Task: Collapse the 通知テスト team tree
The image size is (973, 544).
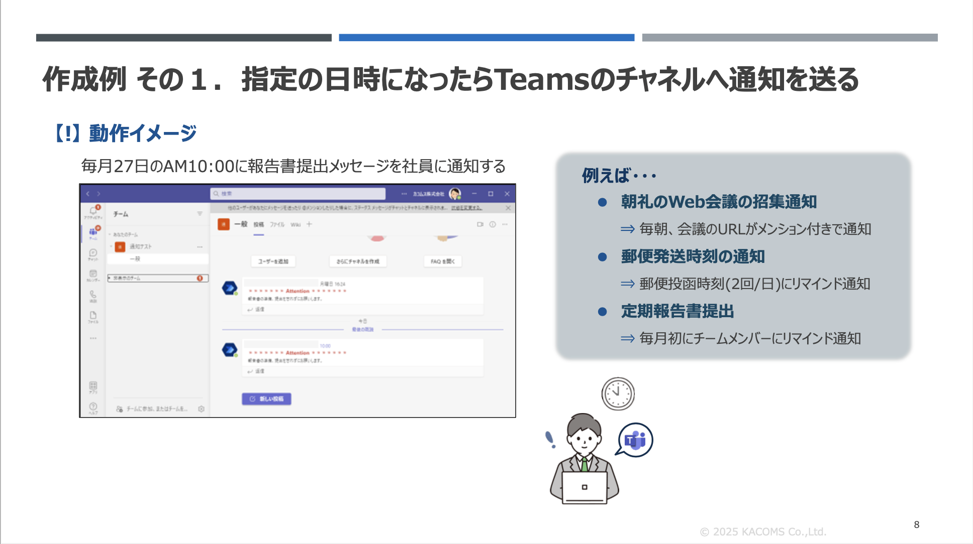Action: (x=111, y=246)
